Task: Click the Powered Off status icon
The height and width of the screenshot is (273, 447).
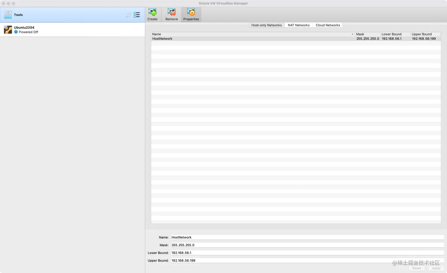Action: click(x=16, y=32)
